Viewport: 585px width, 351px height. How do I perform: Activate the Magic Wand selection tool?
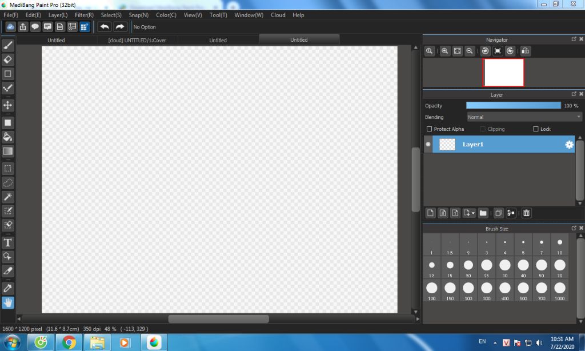[8, 197]
